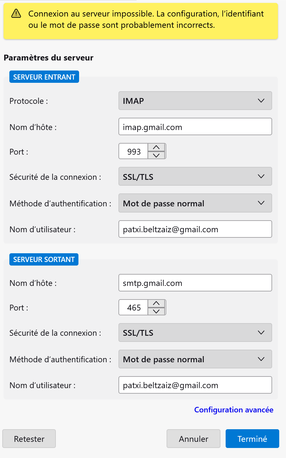286x458 pixels.
Task: Expand outgoing Sécurité de la connexion dropdown
Action: 195,333
